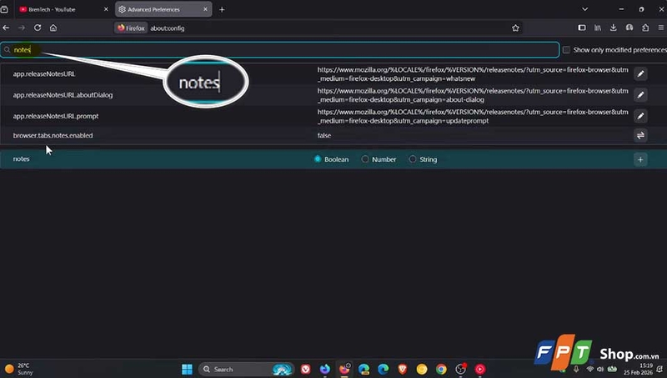This screenshot has height=378, width=667.
Task: Open the Windows Start menu
Action: tap(187, 369)
